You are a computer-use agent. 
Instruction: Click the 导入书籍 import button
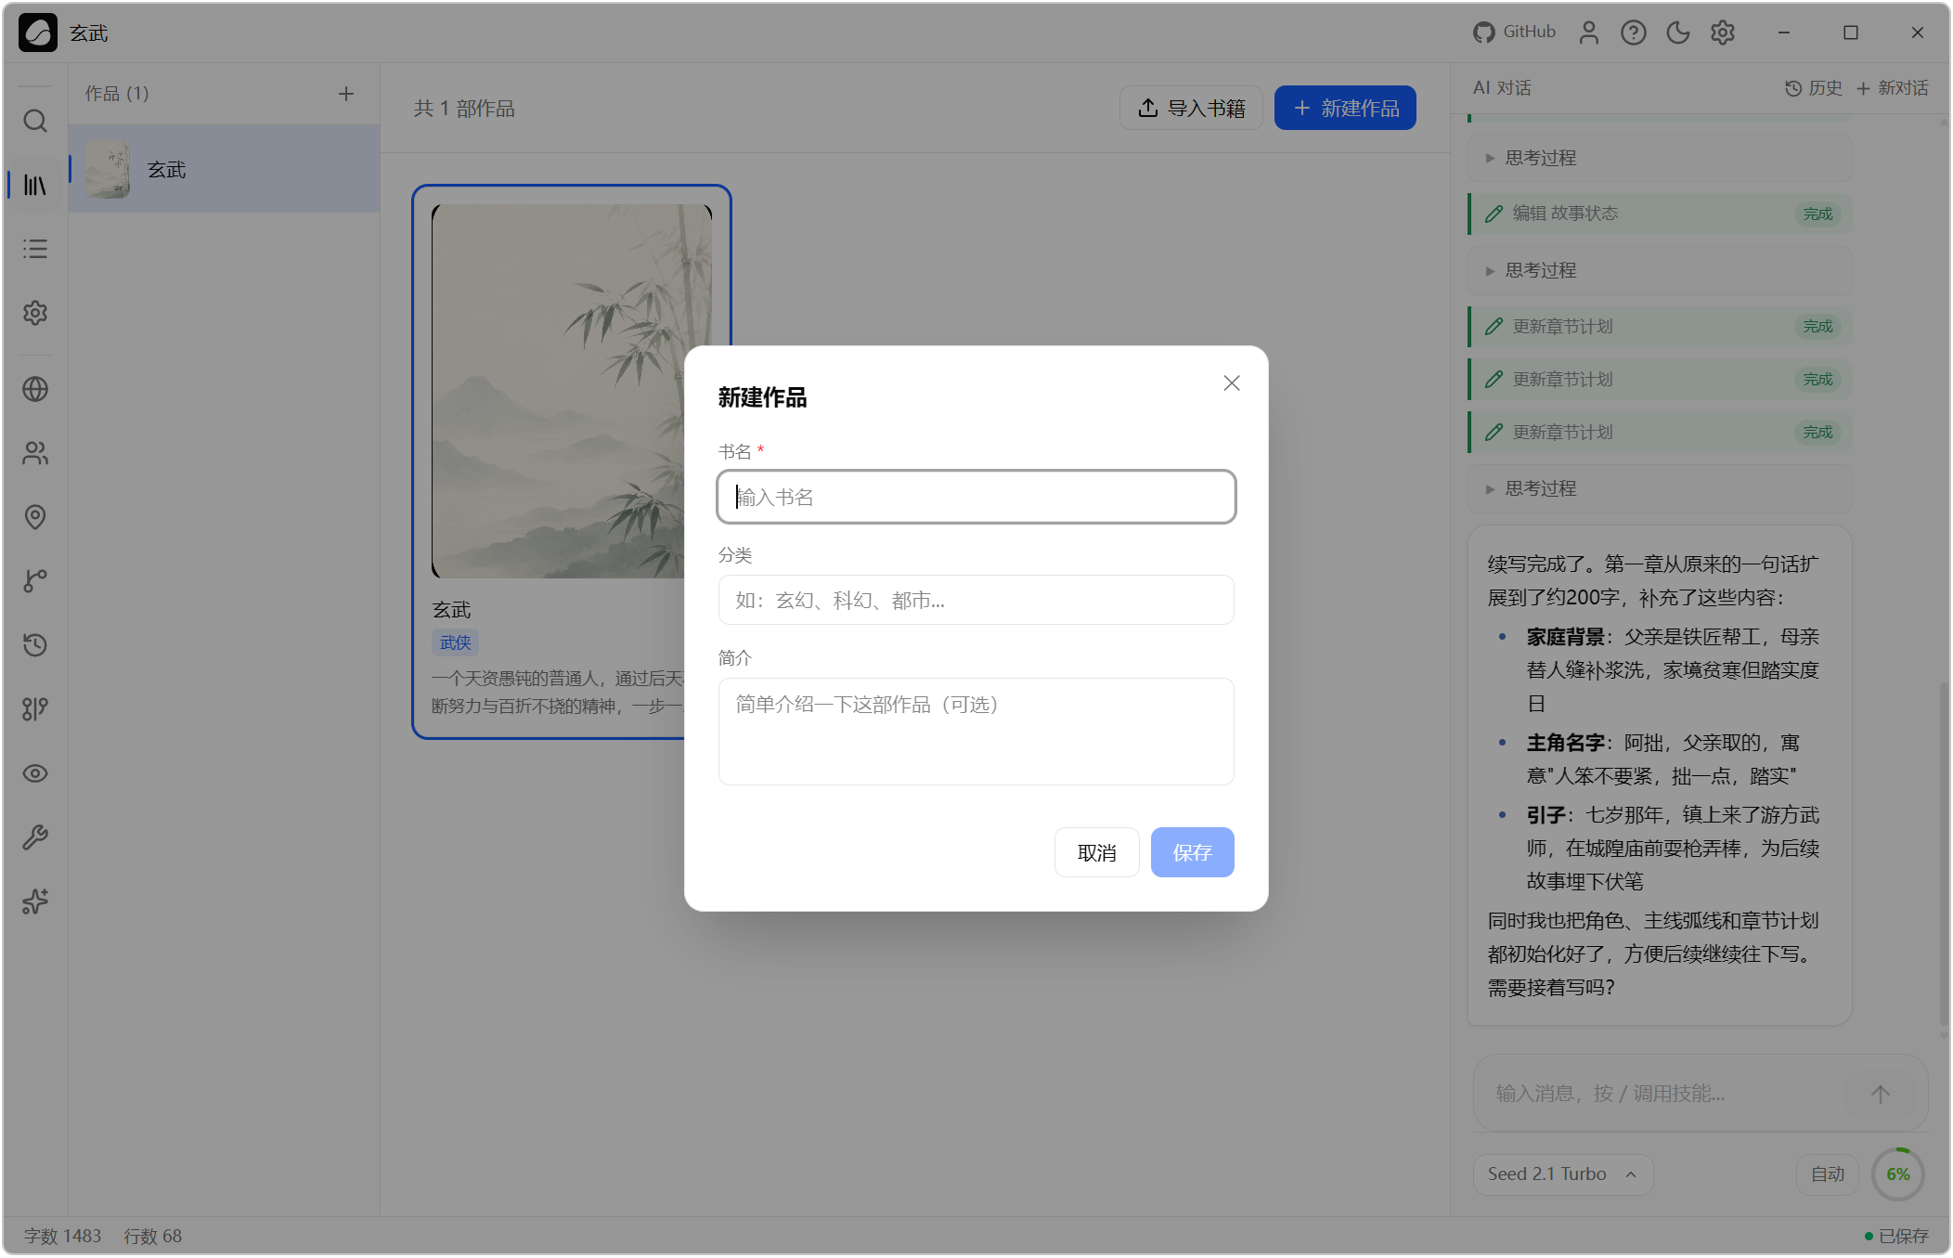(x=1191, y=108)
